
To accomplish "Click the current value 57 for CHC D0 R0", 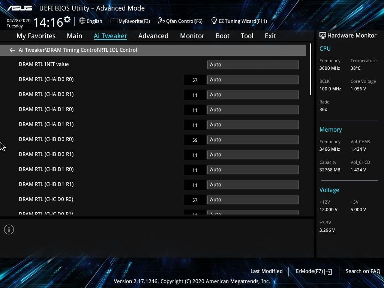I will click(195, 200).
